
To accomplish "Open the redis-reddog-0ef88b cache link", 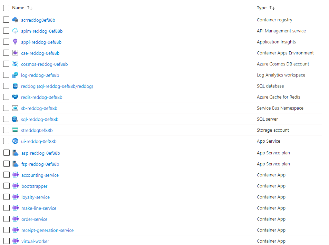I will 41,98.
